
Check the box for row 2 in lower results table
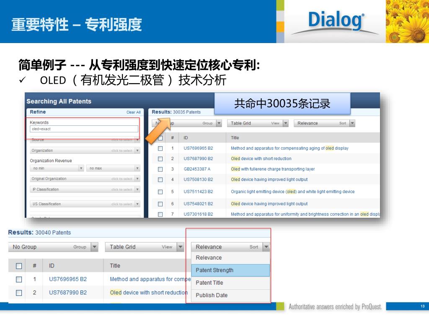[19, 293]
